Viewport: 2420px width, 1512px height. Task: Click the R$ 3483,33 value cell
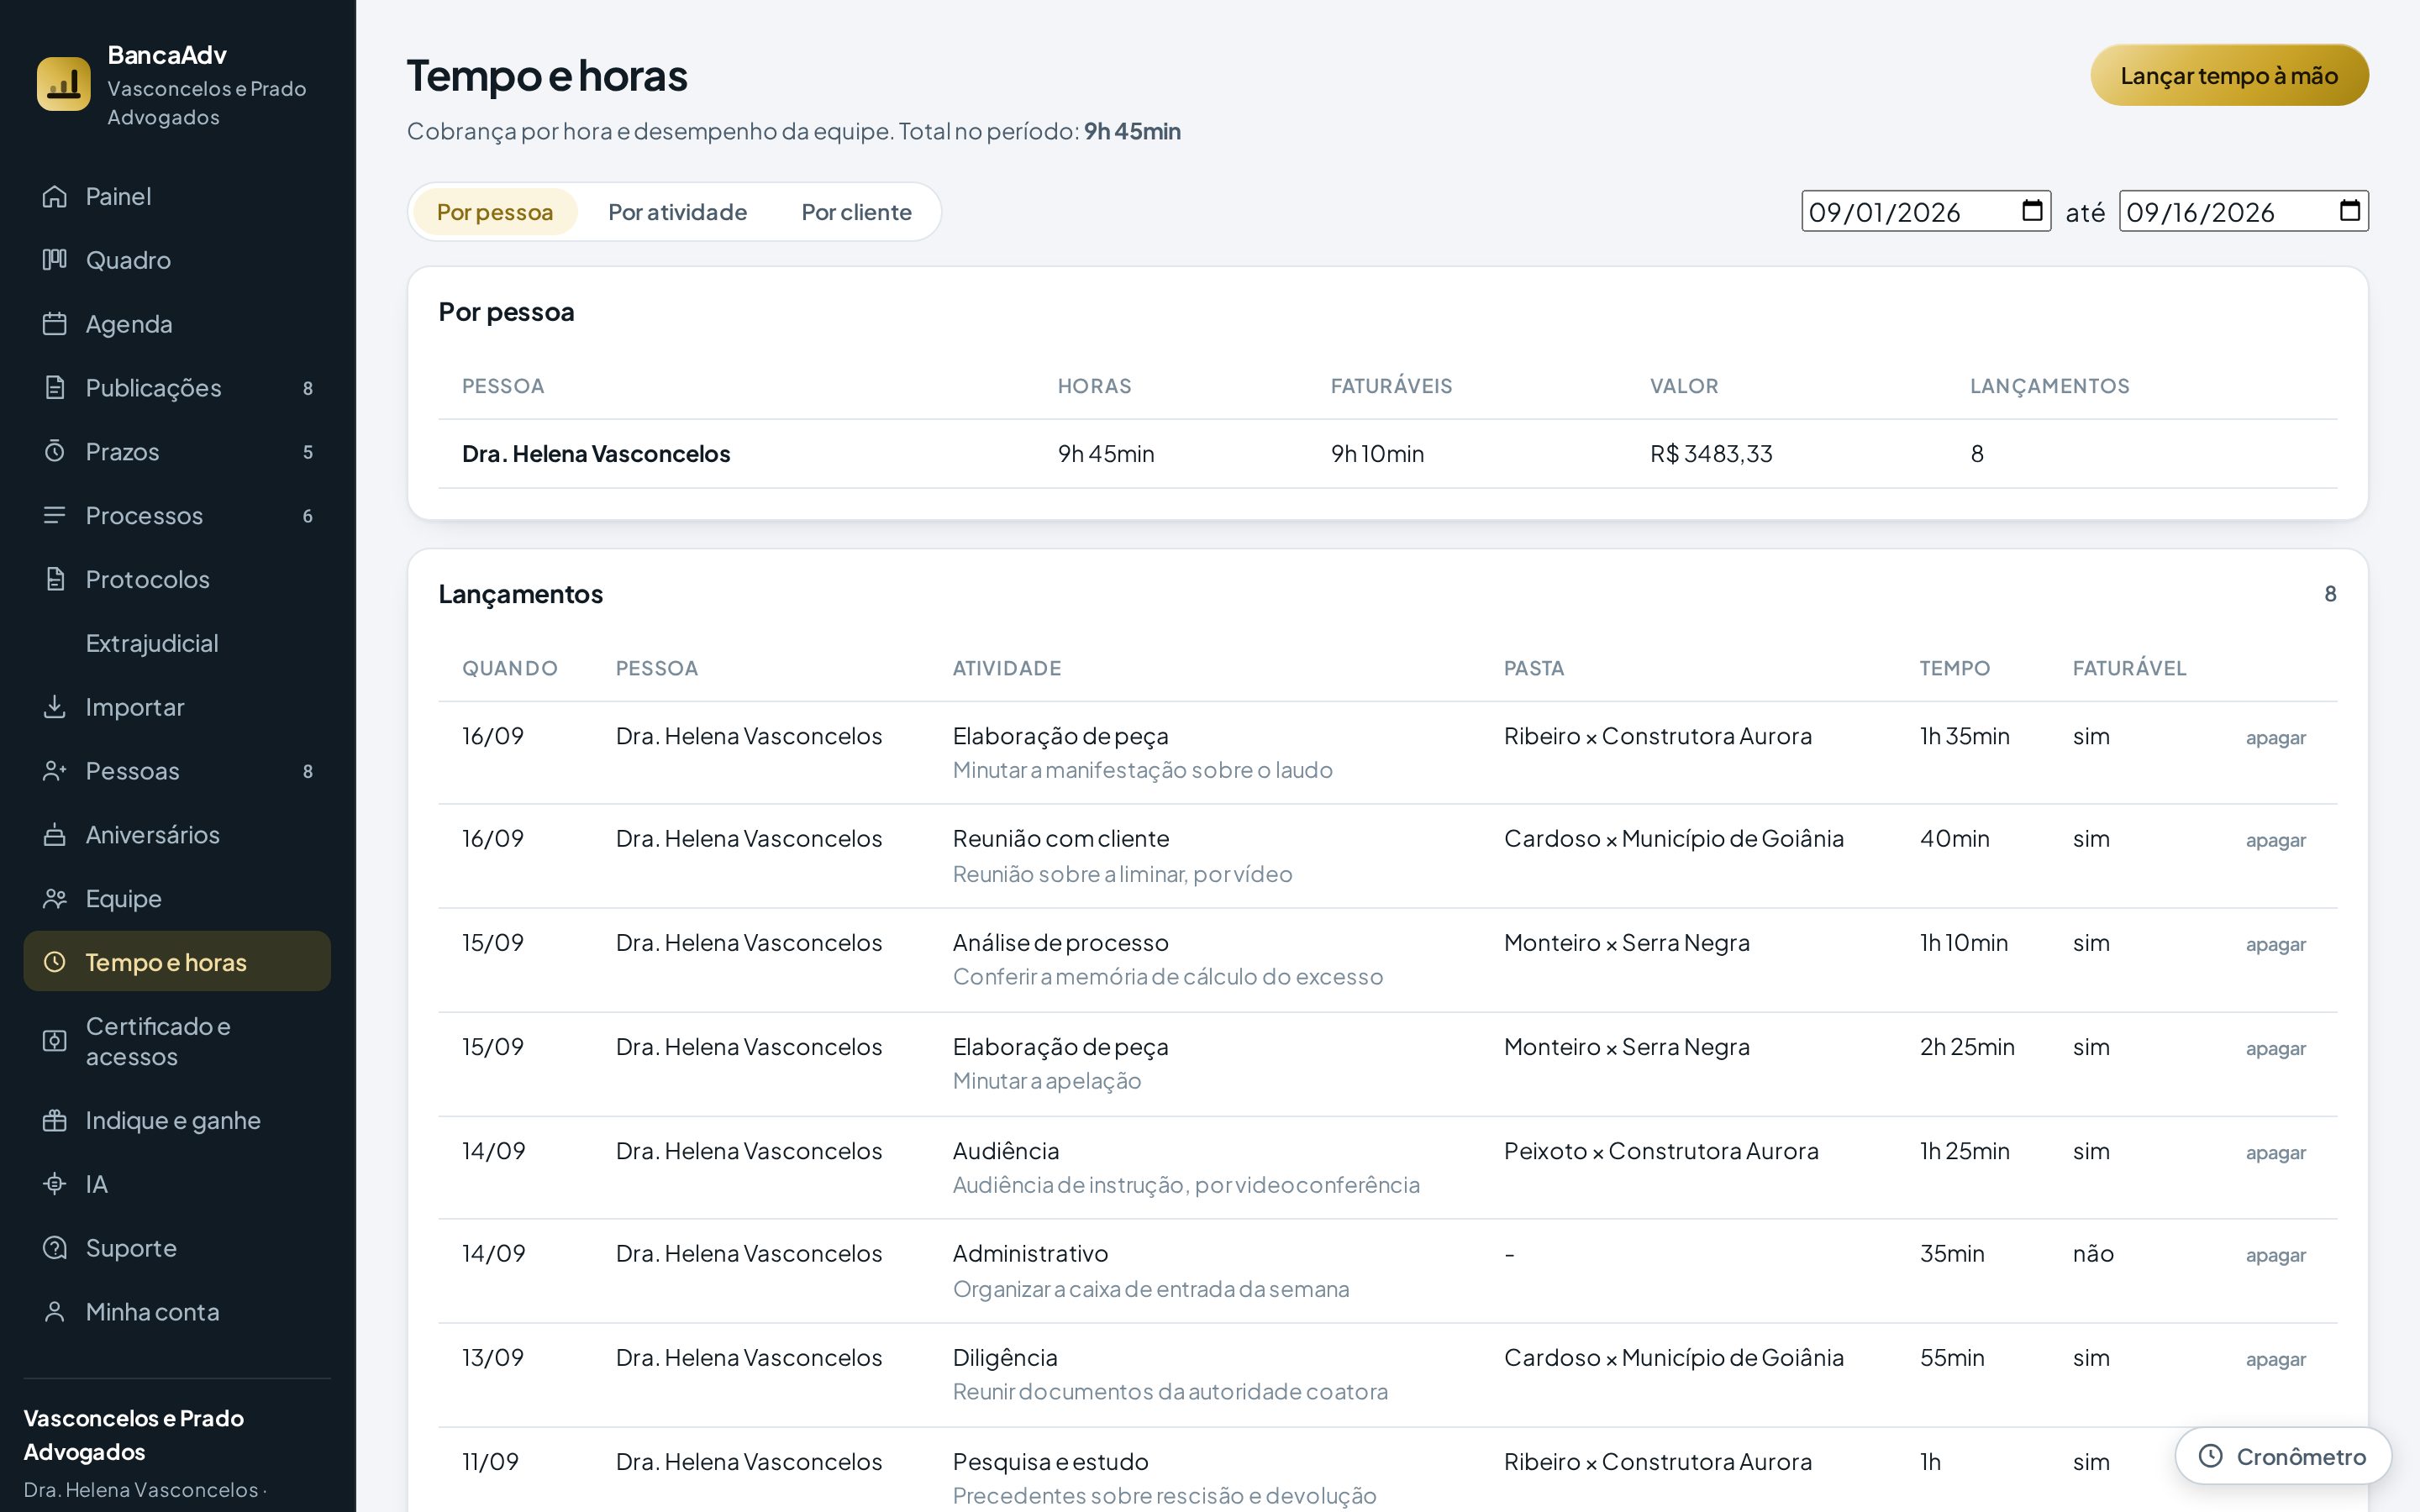pos(1711,454)
